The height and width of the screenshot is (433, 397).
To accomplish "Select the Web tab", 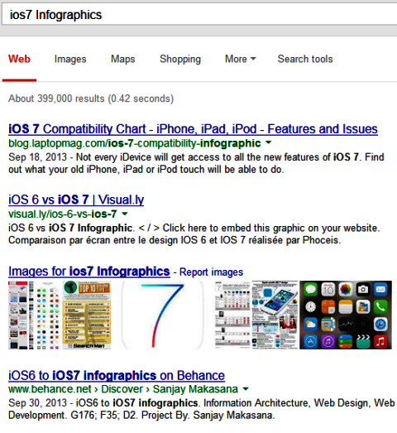I will click(x=19, y=59).
